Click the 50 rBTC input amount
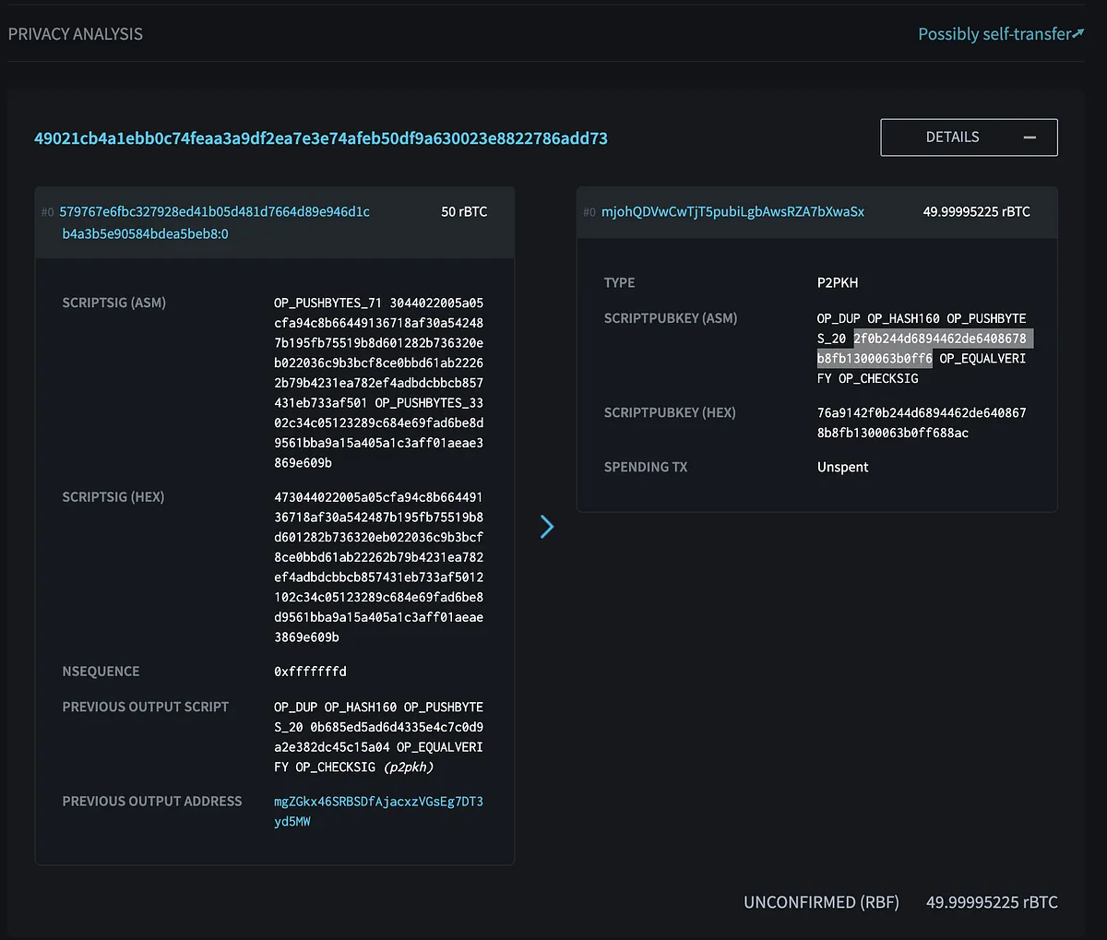 click(464, 212)
